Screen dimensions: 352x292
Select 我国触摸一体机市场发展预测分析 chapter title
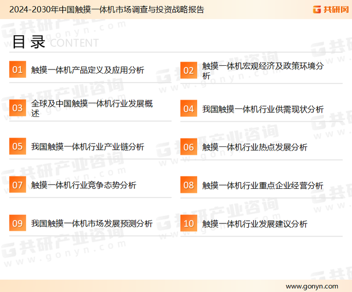pos(92,223)
